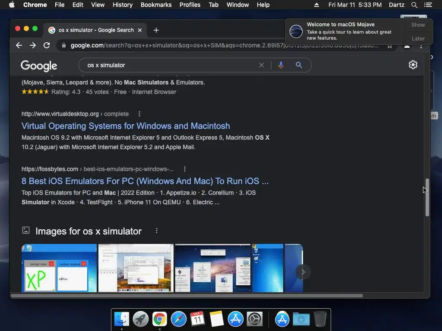The height and width of the screenshot is (331, 442).
Task: Open the Profiles menu
Action: click(x=190, y=5)
